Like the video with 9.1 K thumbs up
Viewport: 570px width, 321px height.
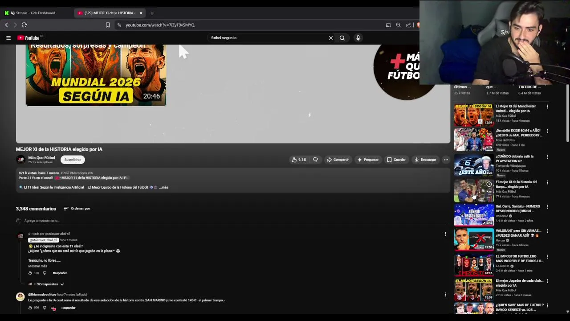pos(299,160)
